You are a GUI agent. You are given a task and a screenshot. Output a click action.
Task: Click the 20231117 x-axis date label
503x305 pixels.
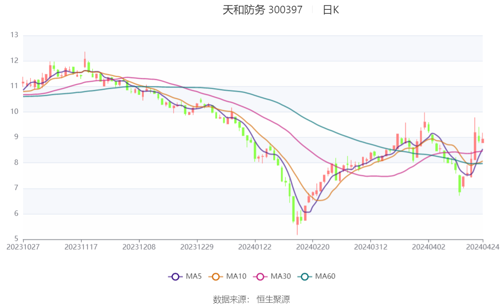point(81,246)
